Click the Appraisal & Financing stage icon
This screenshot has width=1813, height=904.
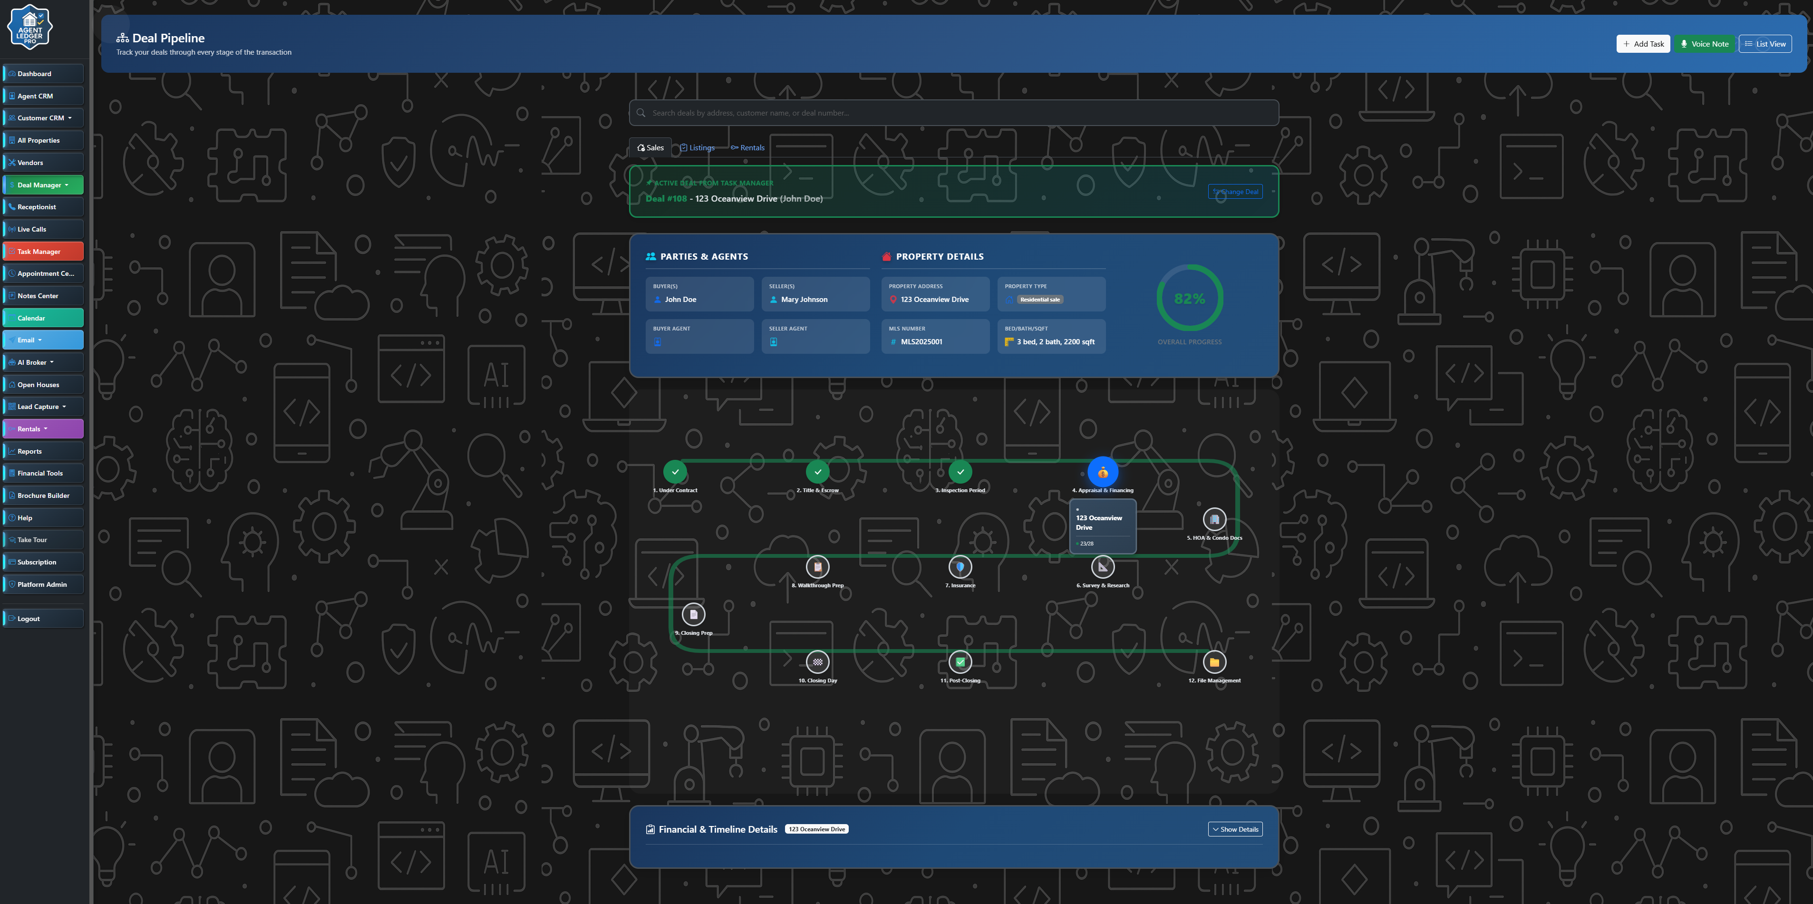[1102, 472]
